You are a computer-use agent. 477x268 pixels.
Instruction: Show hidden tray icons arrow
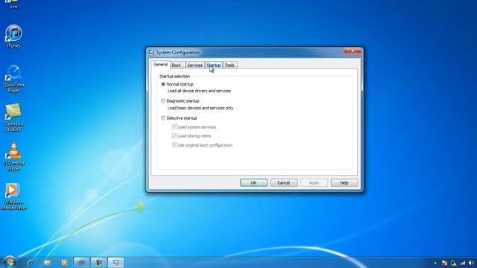(x=435, y=263)
